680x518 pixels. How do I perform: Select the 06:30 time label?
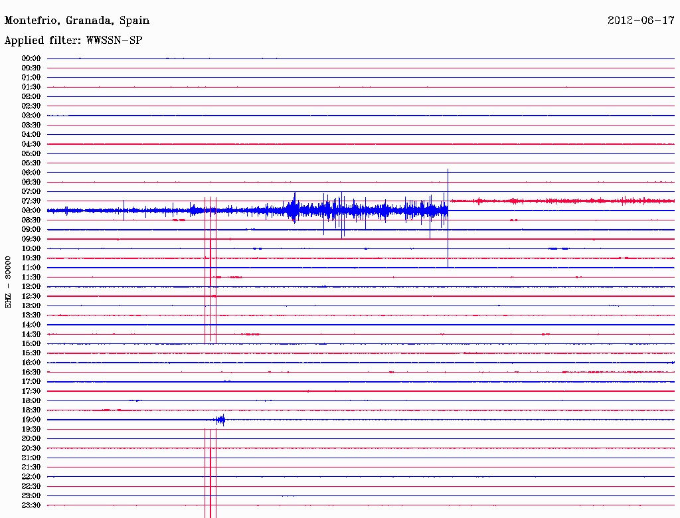[31, 182]
